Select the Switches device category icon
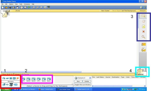The width and height of the screenshot is (151, 91). [x=7, y=78]
